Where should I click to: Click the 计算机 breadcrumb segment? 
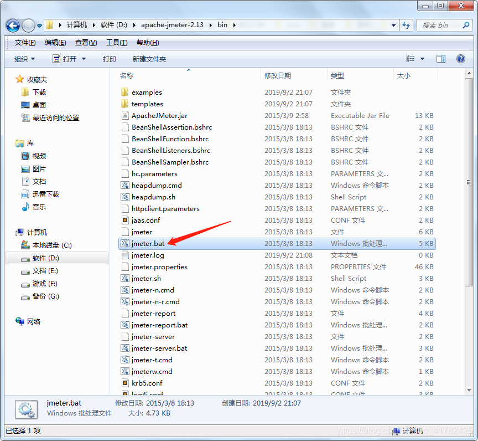(77, 25)
